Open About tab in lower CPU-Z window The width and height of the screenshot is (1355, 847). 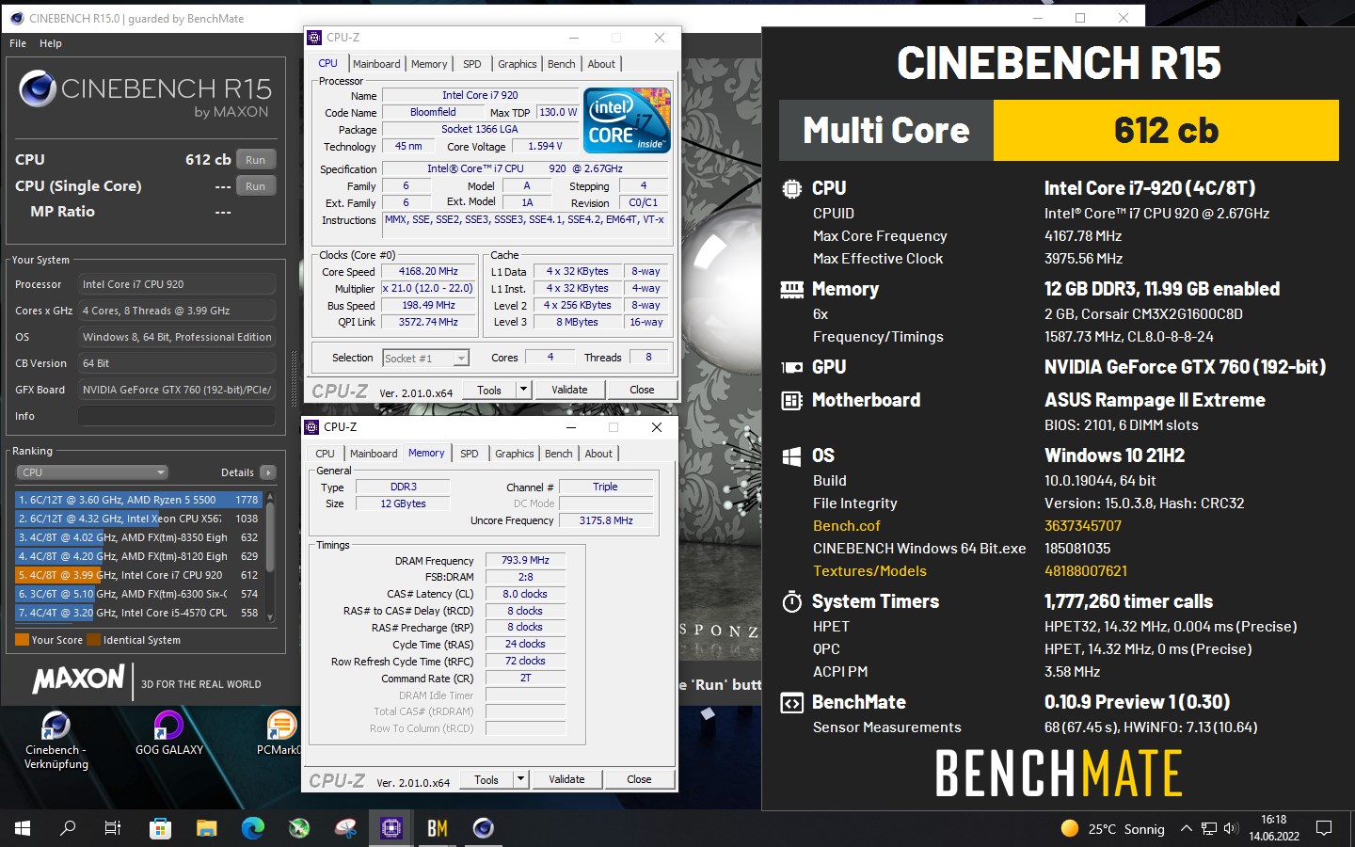pos(598,454)
